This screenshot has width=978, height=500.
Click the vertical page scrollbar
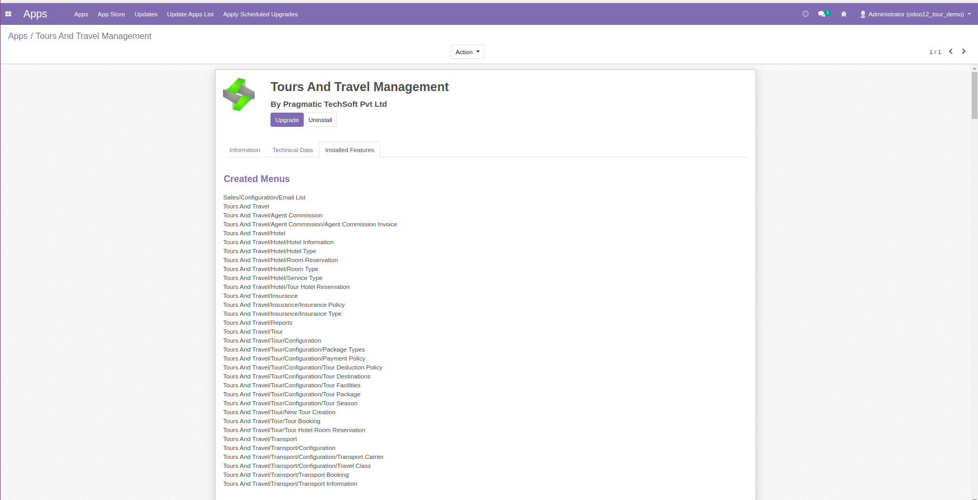click(974, 95)
